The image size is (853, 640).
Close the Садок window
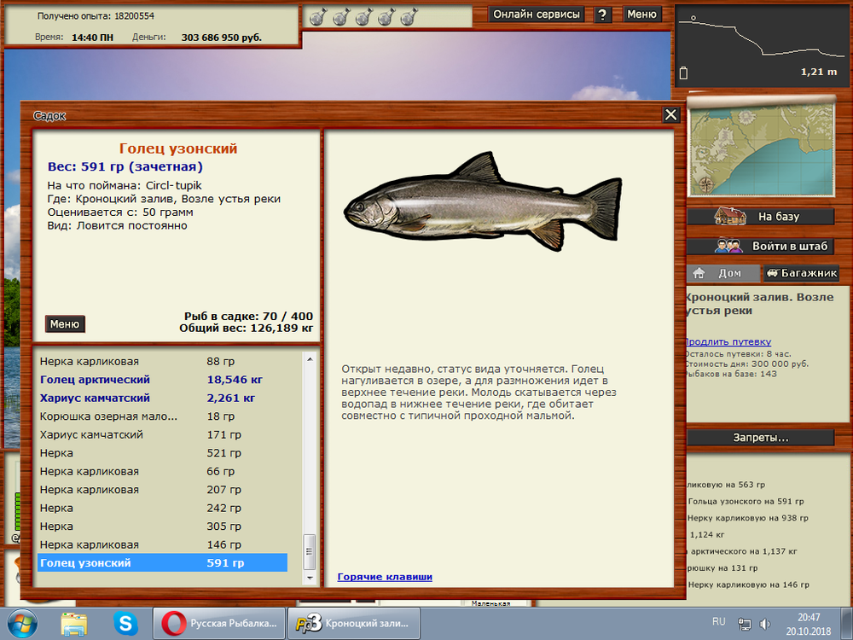[671, 115]
